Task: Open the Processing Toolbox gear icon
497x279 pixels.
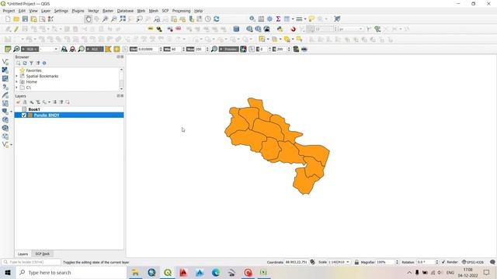Action: click(x=269, y=19)
